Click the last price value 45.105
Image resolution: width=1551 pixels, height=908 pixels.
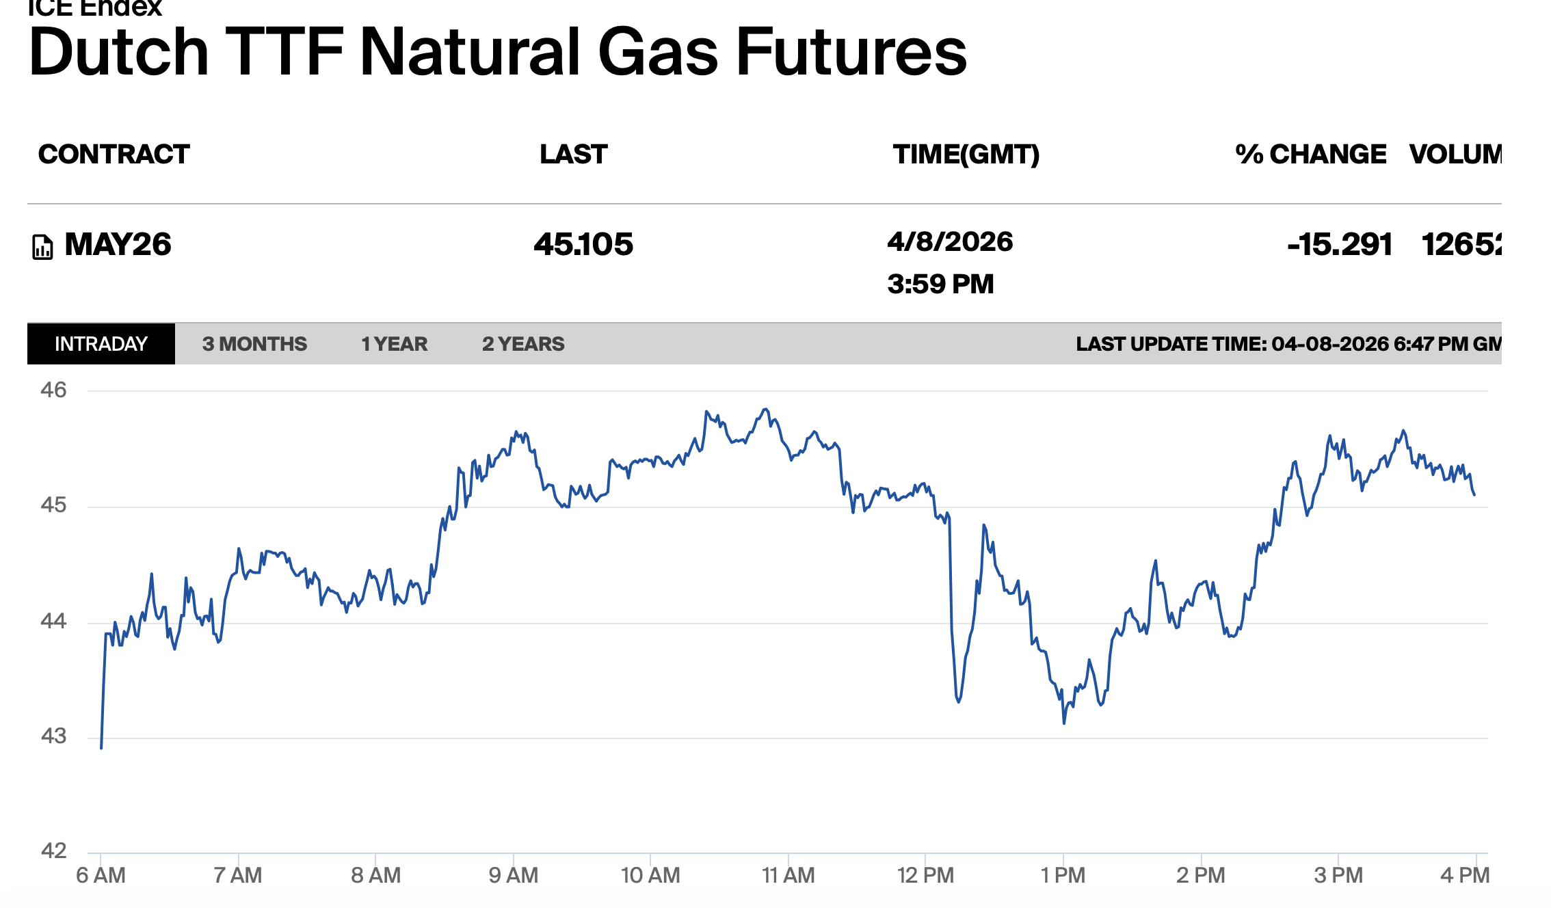click(x=583, y=245)
